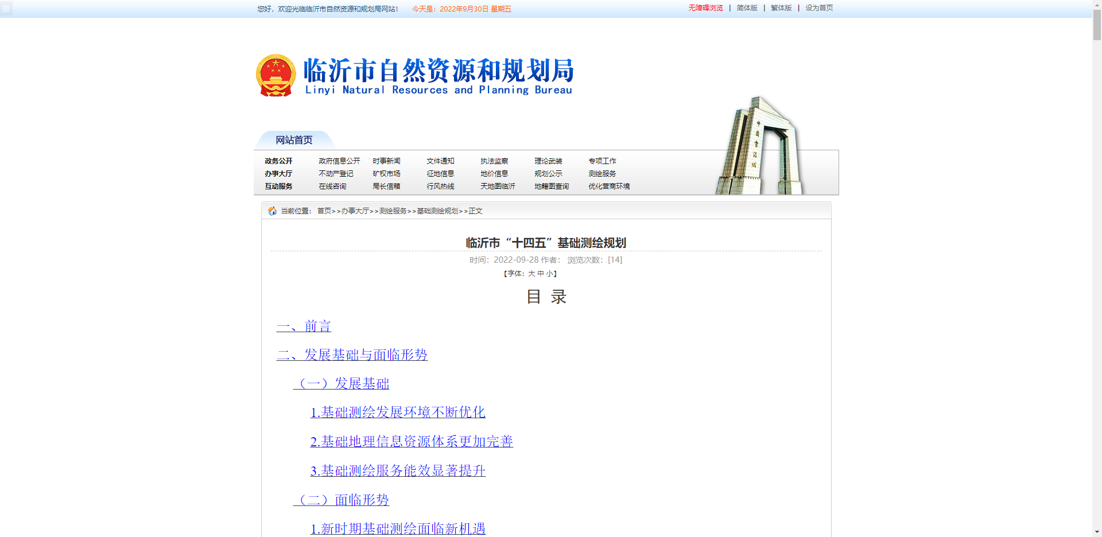Open the 互动服务 menu section
This screenshot has width=1102, height=537.
point(278,186)
